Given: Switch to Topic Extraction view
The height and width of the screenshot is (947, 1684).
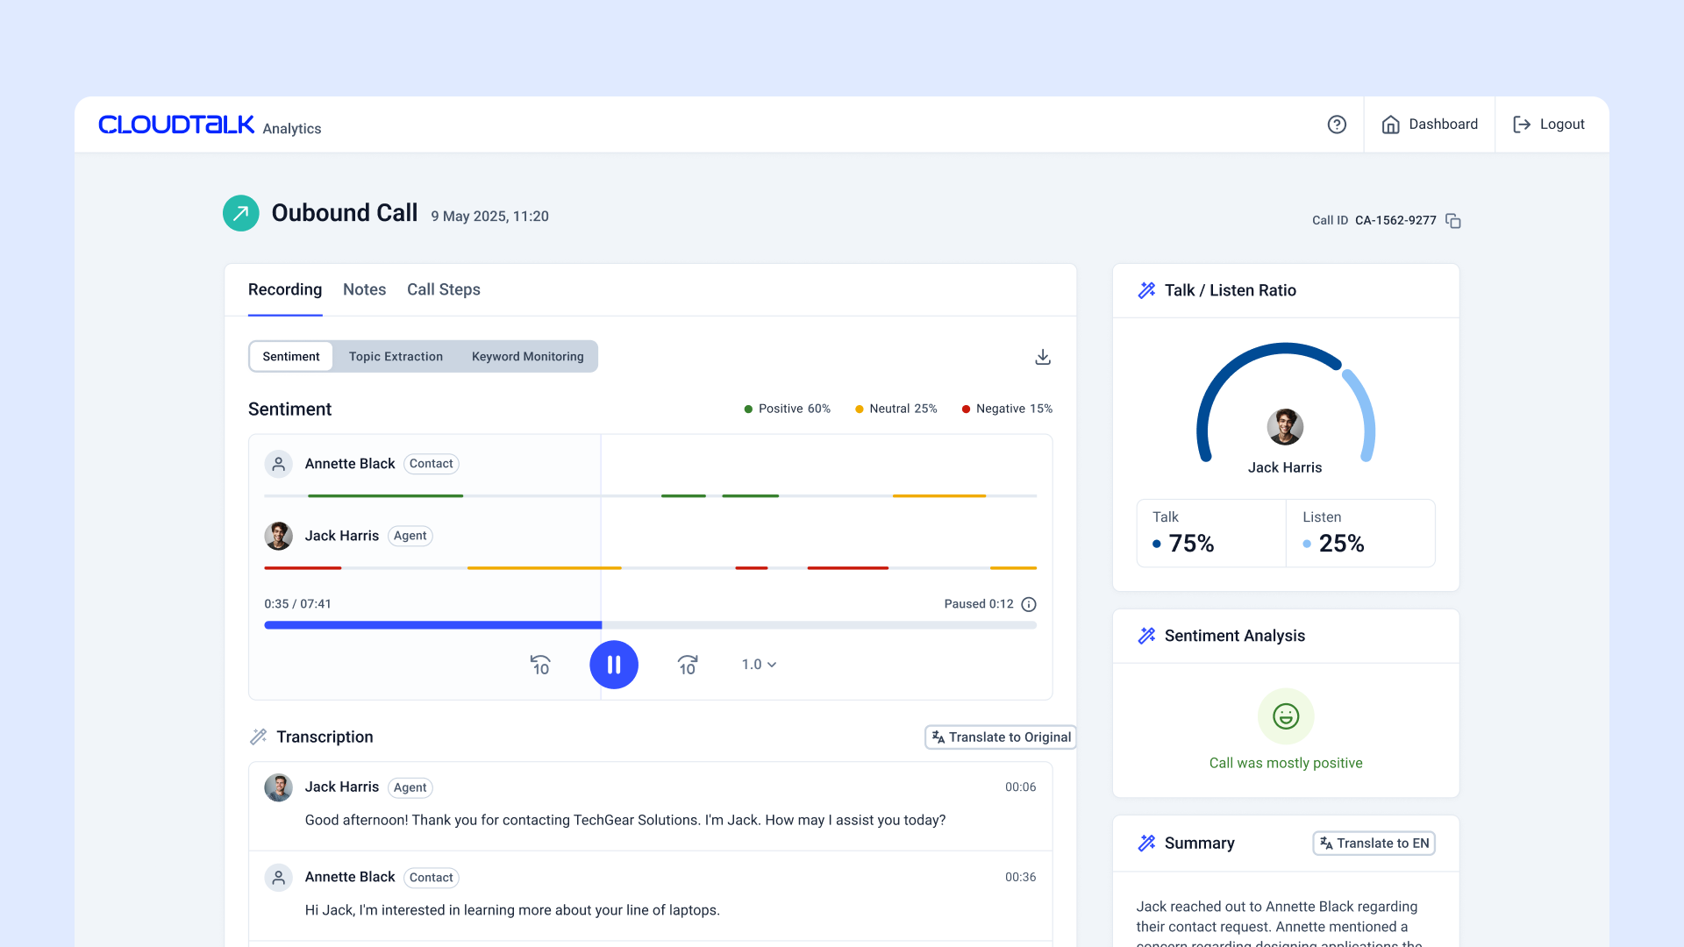Looking at the screenshot, I should 396,357.
